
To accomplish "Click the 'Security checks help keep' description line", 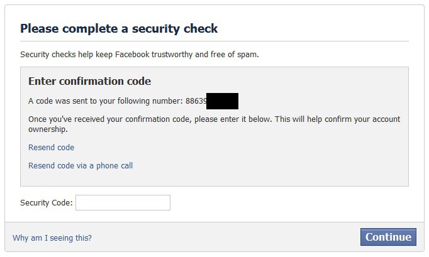I will coord(139,55).
